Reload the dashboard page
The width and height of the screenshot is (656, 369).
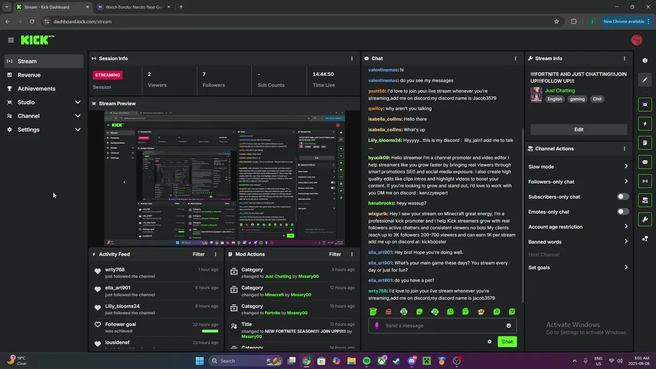click(x=32, y=22)
